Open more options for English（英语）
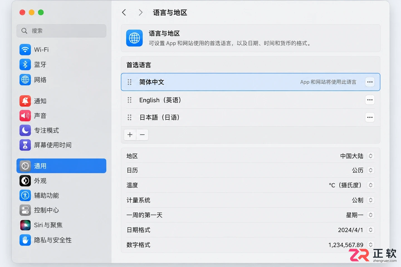The height and width of the screenshot is (267, 401). coord(370,100)
